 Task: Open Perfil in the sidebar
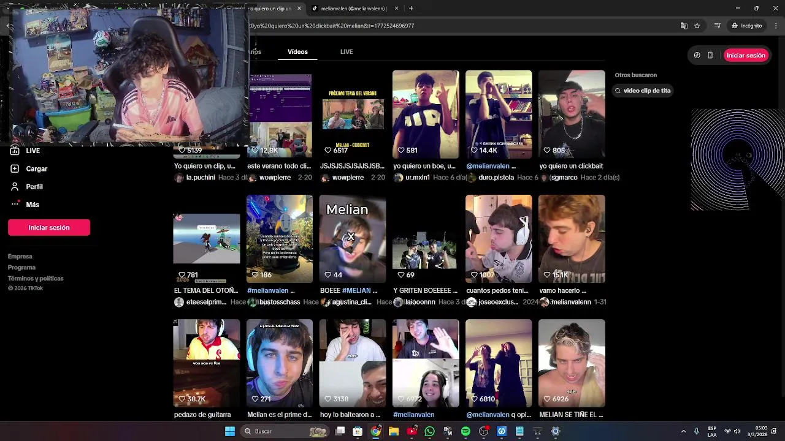coord(26,187)
